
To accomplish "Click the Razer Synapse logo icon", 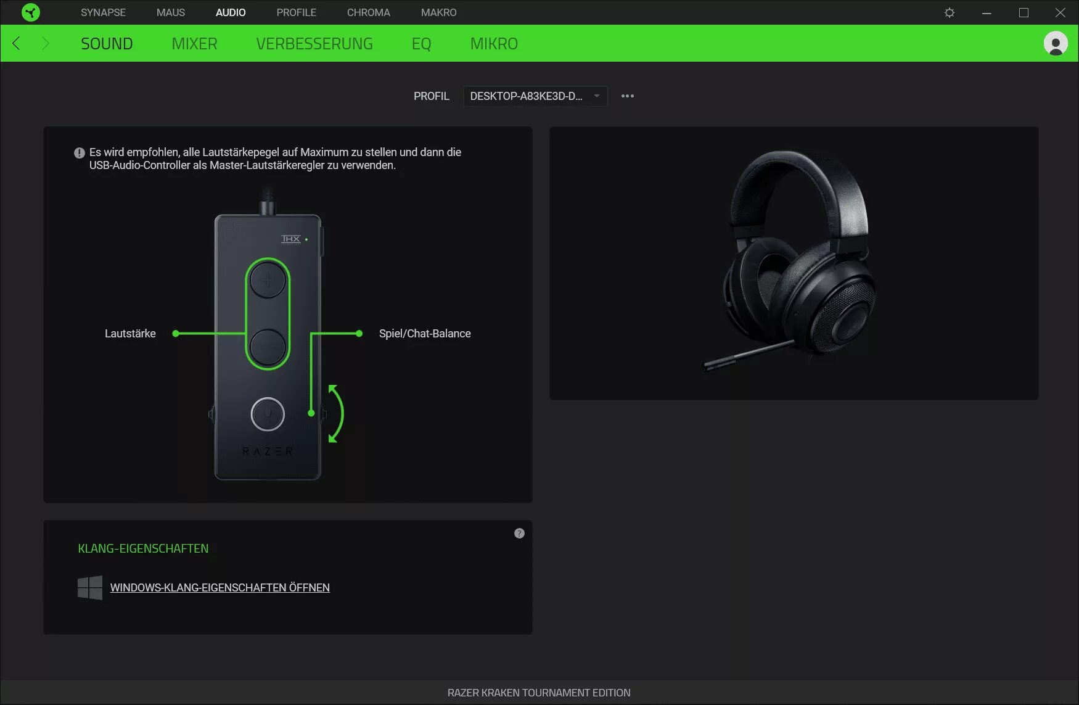I will point(30,12).
